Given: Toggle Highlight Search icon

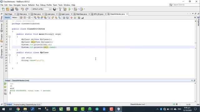Looking at the screenshot, I should (45, 18).
